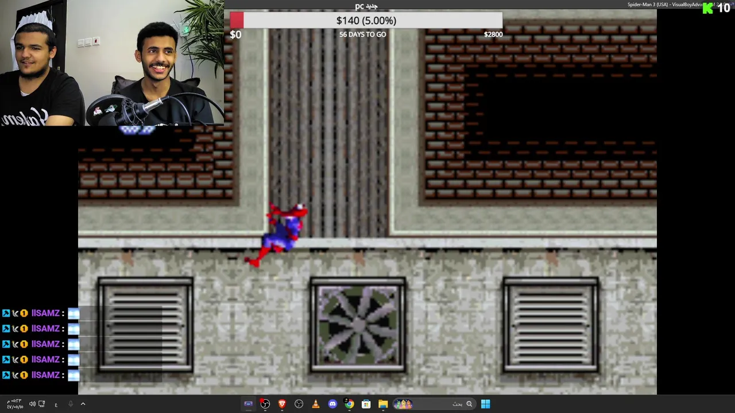Click the $2800 goal amount
The image size is (735, 413).
(x=493, y=34)
